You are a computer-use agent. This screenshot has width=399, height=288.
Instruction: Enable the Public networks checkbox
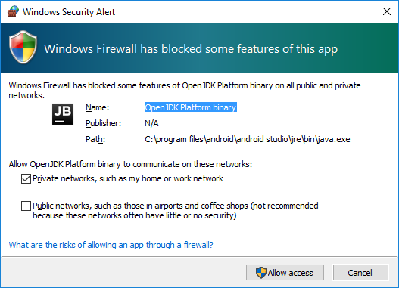(x=26, y=206)
